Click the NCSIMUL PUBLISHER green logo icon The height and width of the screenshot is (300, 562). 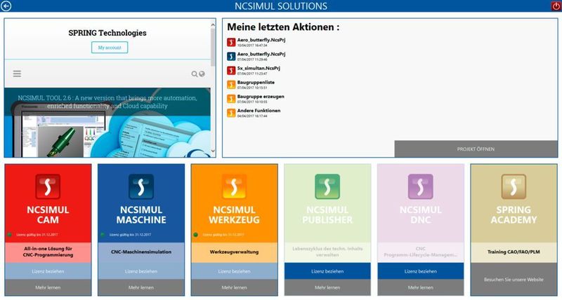coord(327,186)
